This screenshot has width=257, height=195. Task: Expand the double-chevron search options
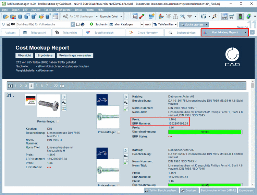tap(3, 24)
